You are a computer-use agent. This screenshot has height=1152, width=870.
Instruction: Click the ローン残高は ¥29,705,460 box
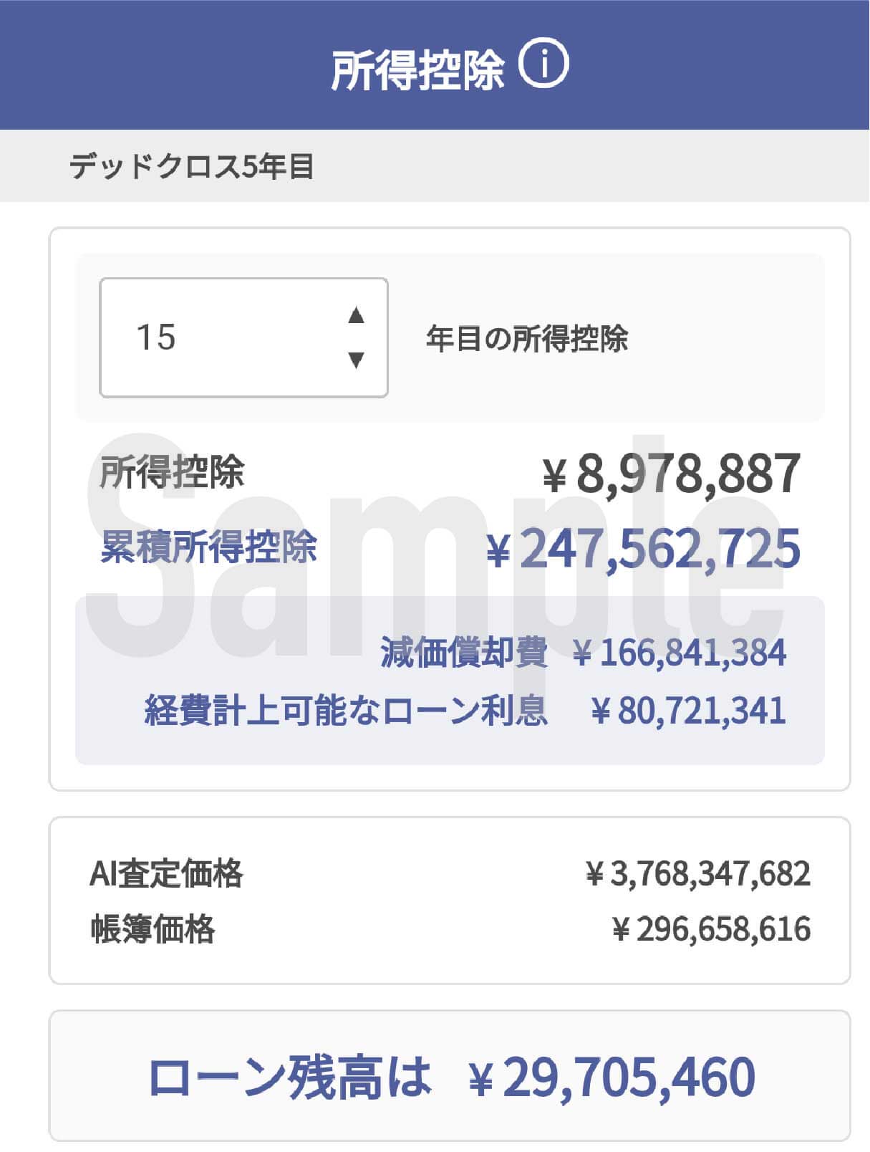pos(450,1077)
